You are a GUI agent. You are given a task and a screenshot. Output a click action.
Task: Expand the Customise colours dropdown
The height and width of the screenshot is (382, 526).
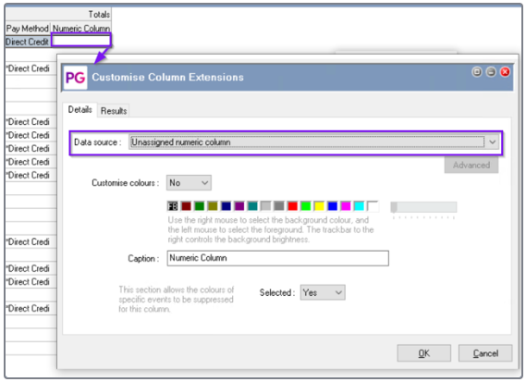189,183
